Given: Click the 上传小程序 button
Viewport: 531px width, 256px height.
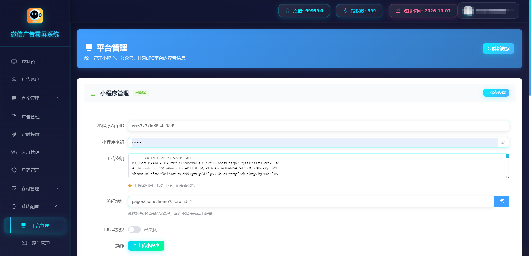Looking at the screenshot, I should pos(146,246).
